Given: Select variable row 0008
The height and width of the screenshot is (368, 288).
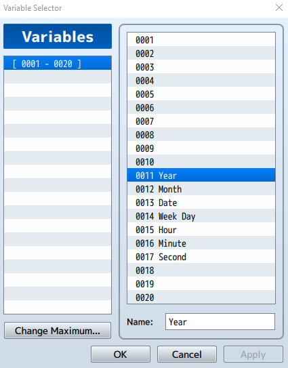Looking at the screenshot, I should coord(201,134).
